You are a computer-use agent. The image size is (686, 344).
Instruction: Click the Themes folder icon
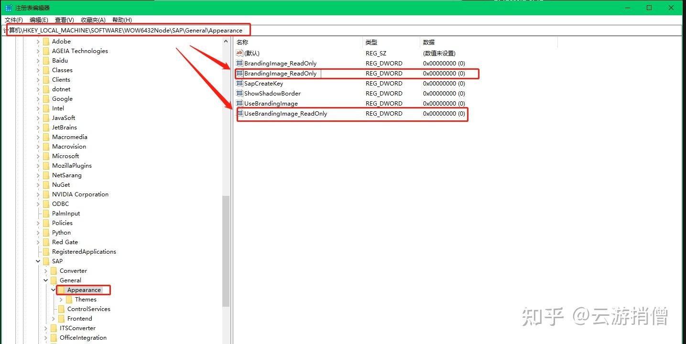69,300
